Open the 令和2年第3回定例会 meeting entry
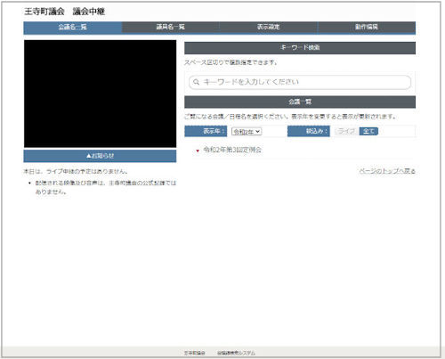This screenshot has height=359, width=445. pos(232,150)
